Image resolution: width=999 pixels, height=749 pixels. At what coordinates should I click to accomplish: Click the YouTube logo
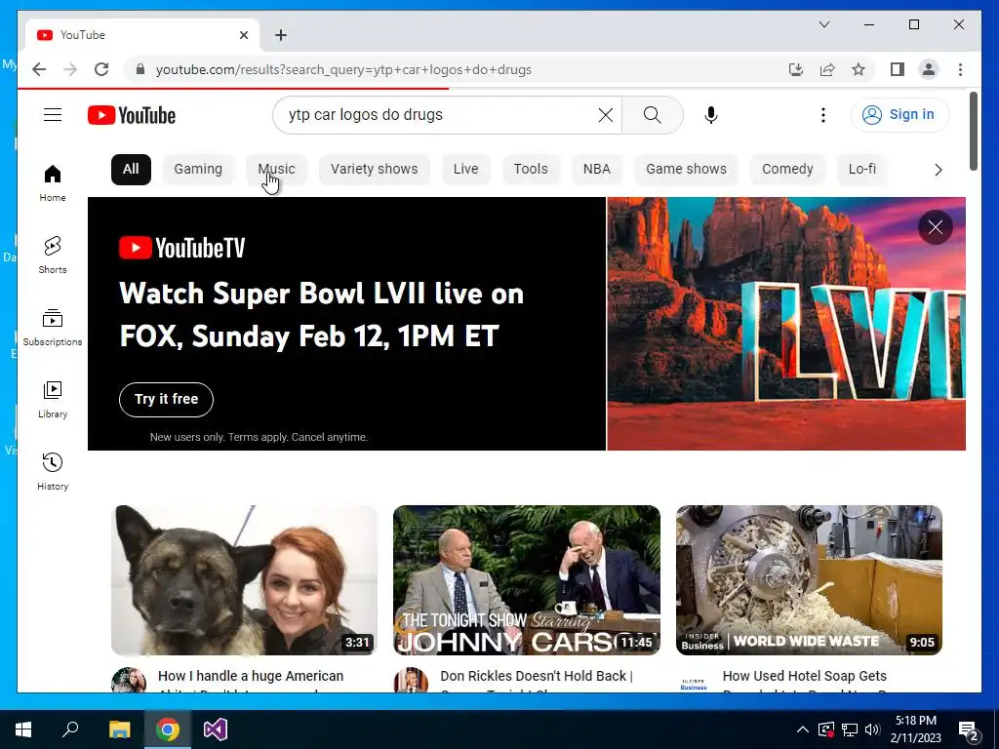[132, 115]
